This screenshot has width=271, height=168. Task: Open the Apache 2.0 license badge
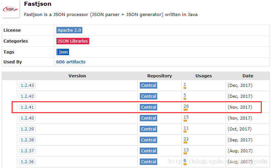tap(69, 30)
